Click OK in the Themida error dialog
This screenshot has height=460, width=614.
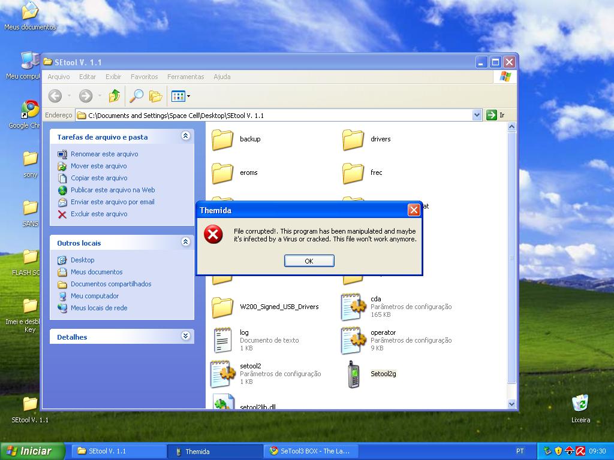(309, 261)
